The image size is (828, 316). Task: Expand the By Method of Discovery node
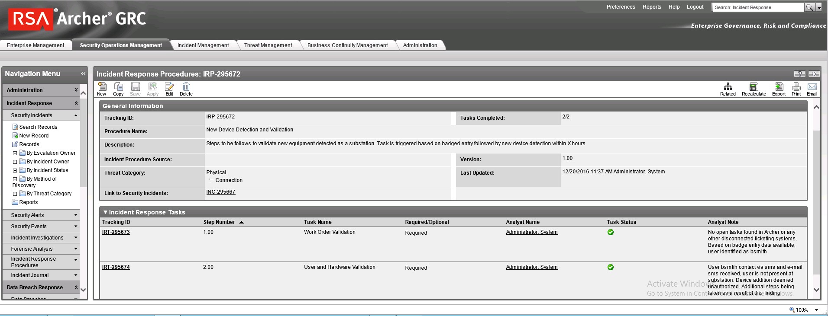[15, 179]
